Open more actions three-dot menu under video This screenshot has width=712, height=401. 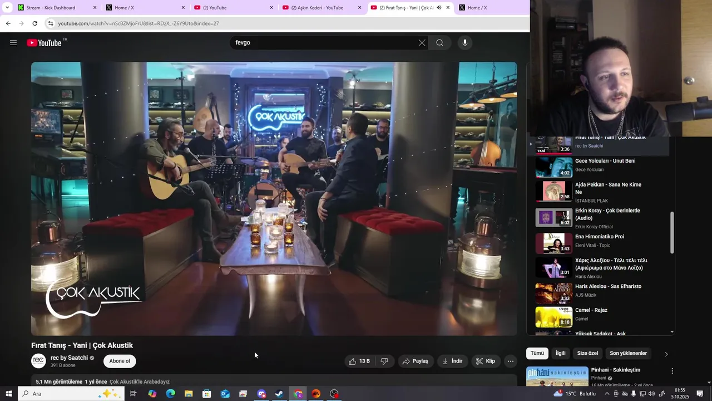click(511, 361)
